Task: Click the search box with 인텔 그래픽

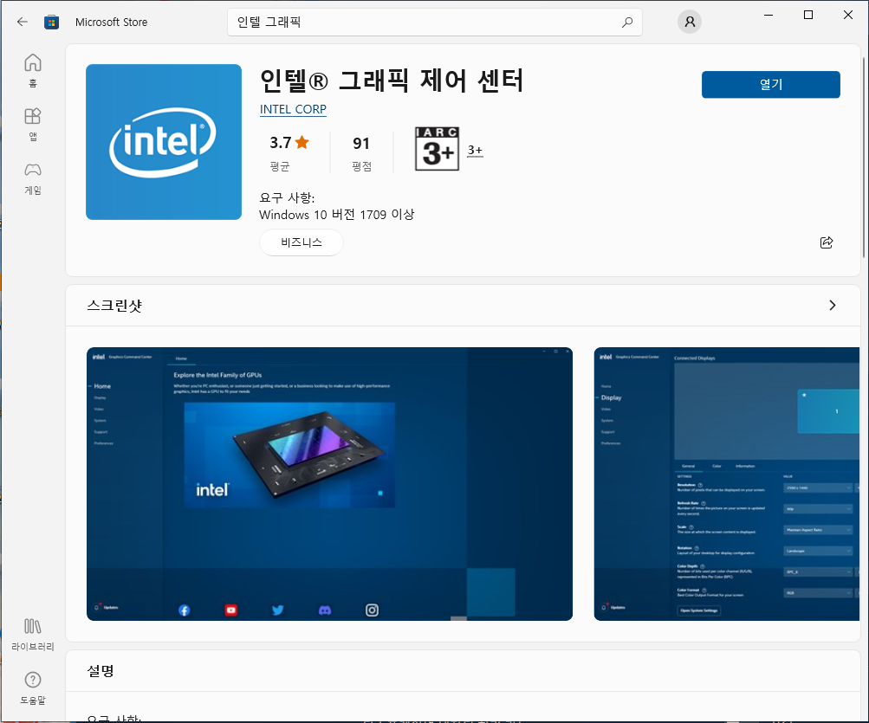Action: pos(435,23)
